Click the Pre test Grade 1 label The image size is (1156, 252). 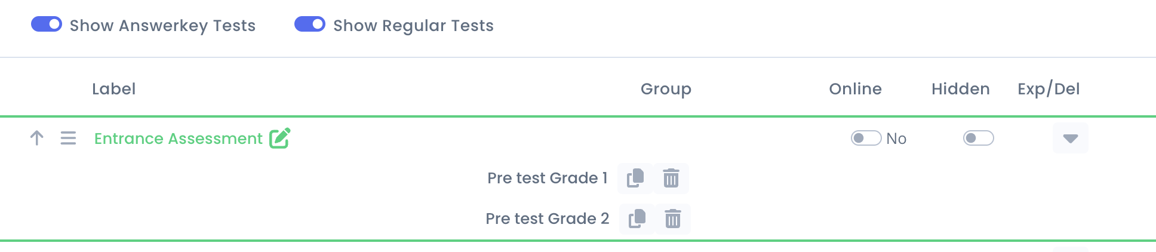pos(548,178)
